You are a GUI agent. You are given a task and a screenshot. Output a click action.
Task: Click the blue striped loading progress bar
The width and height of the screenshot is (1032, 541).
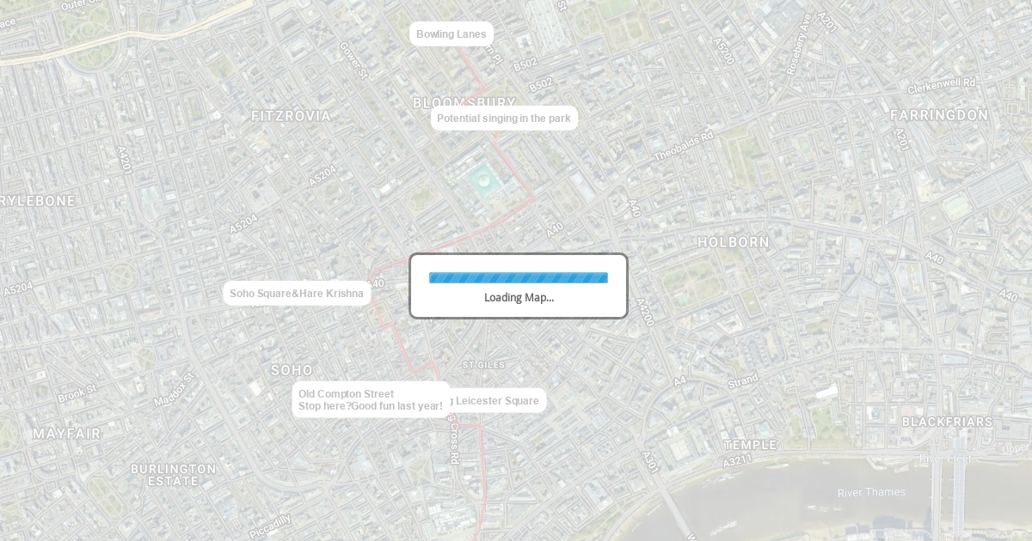click(x=519, y=277)
